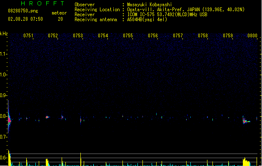Click the 0759 time axis marker
Image resolution: width=262 pixels, height=166 pixels.
pos(228,36)
